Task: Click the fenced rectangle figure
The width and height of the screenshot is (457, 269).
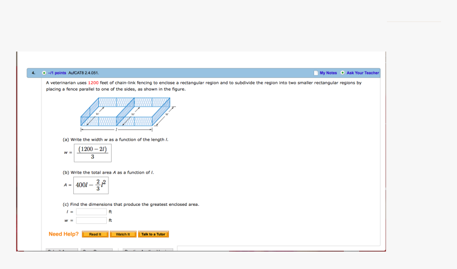Action: click(128, 115)
